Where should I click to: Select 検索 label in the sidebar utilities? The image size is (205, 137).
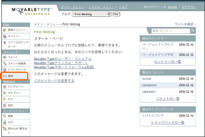coord(10,116)
